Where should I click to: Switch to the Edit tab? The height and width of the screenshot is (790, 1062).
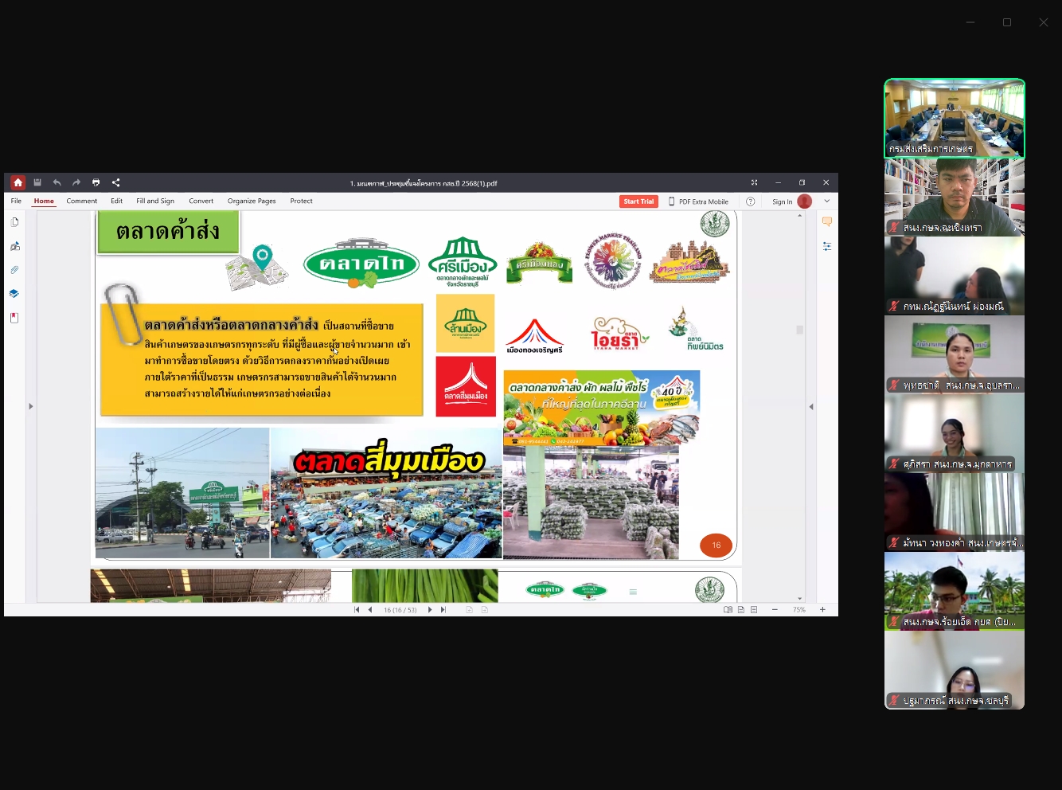click(x=117, y=201)
